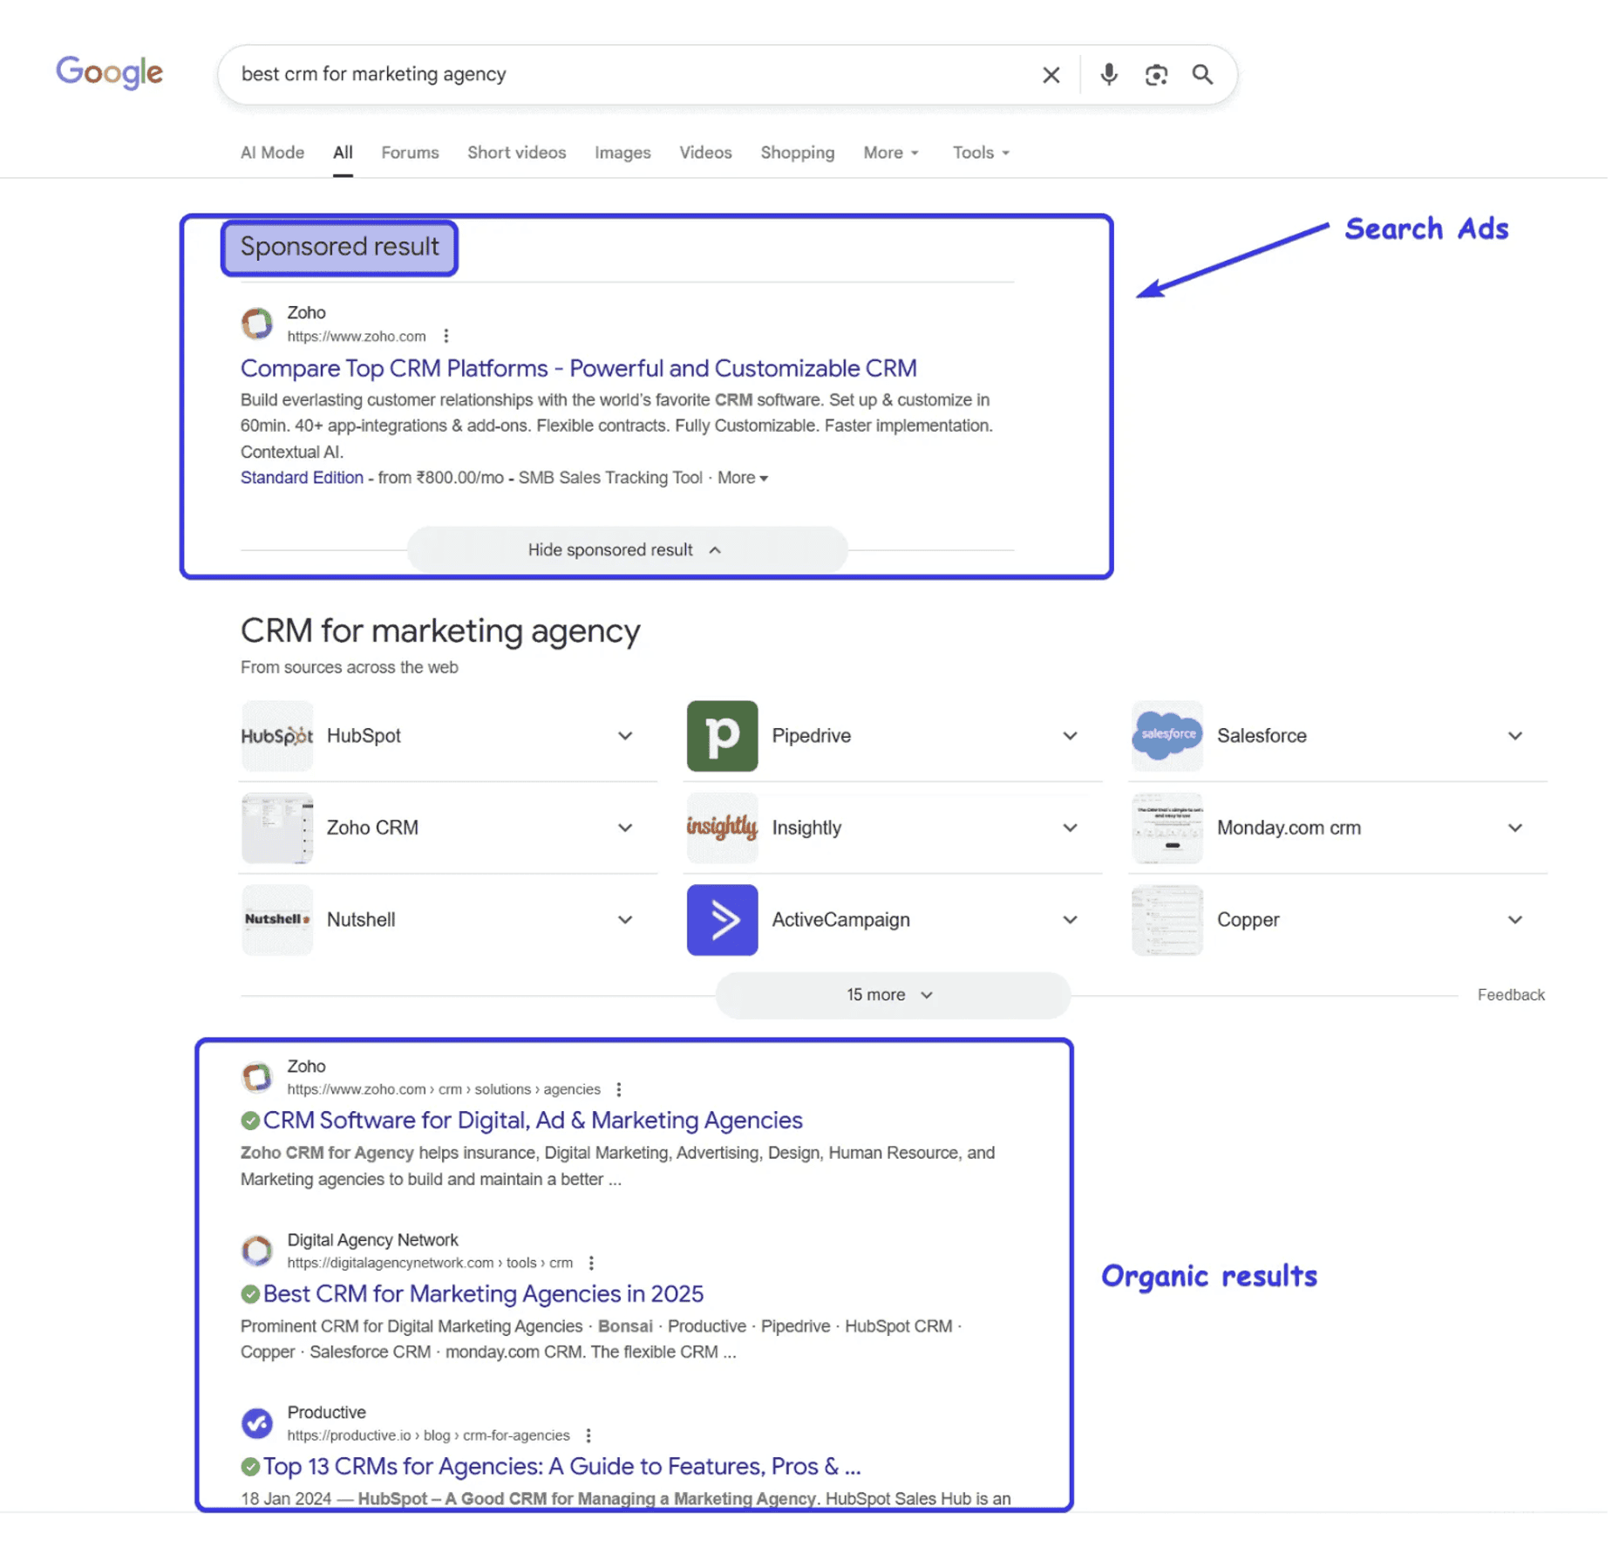Click Digital Agency Network site name
1619x1554 pixels.
click(372, 1240)
